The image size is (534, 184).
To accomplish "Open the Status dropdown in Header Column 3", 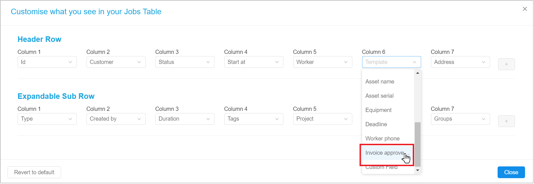I will pos(185,62).
